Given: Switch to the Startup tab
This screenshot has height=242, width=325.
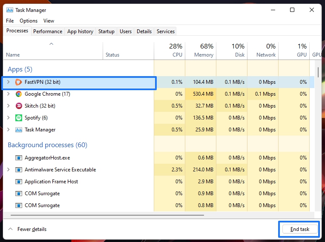Looking at the screenshot, I should click(106, 31).
